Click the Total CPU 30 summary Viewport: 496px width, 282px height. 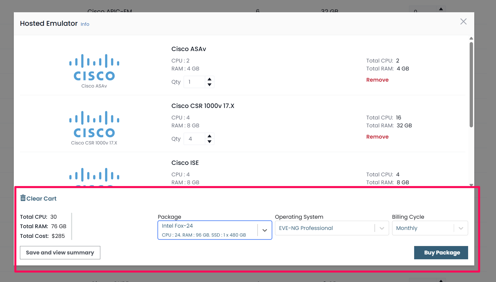(38, 217)
